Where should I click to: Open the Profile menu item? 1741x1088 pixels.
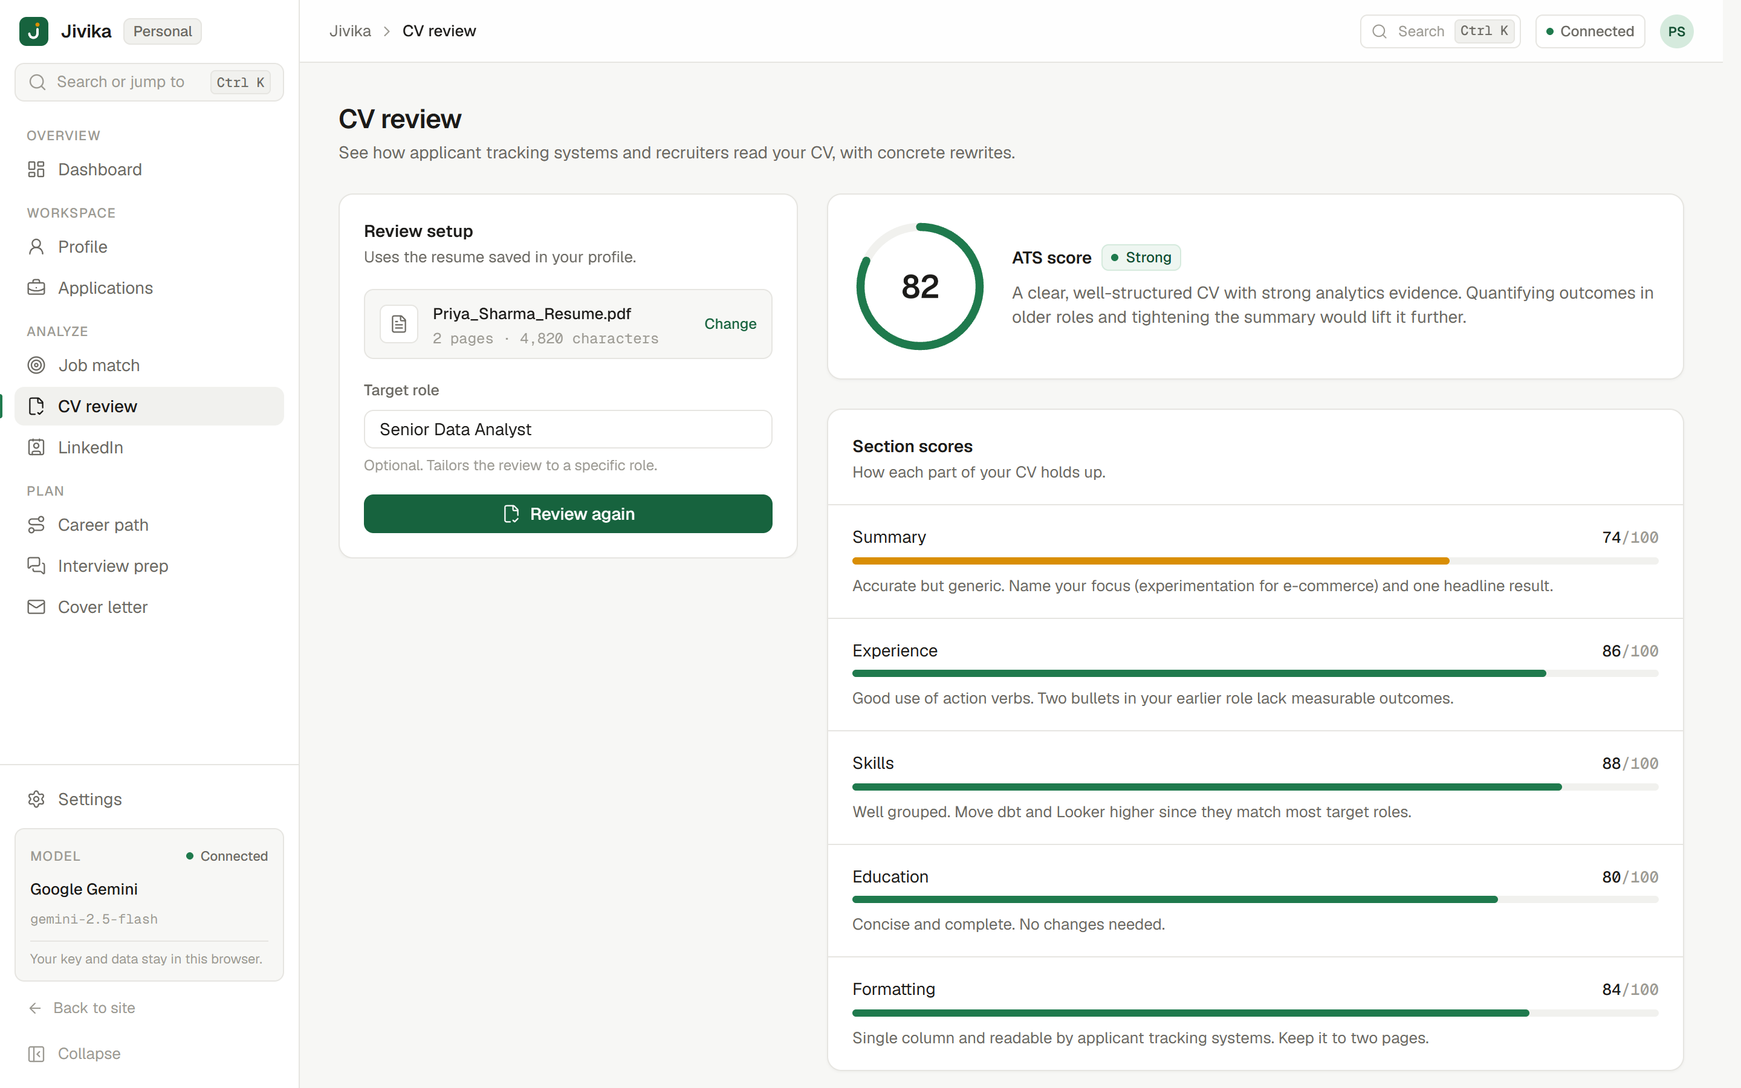[149, 247]
